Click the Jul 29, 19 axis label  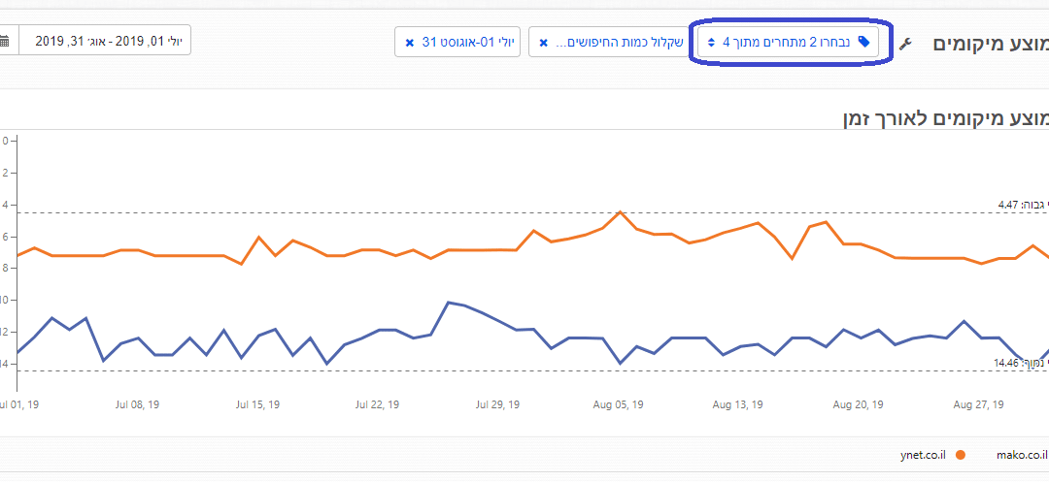[497, 404]
